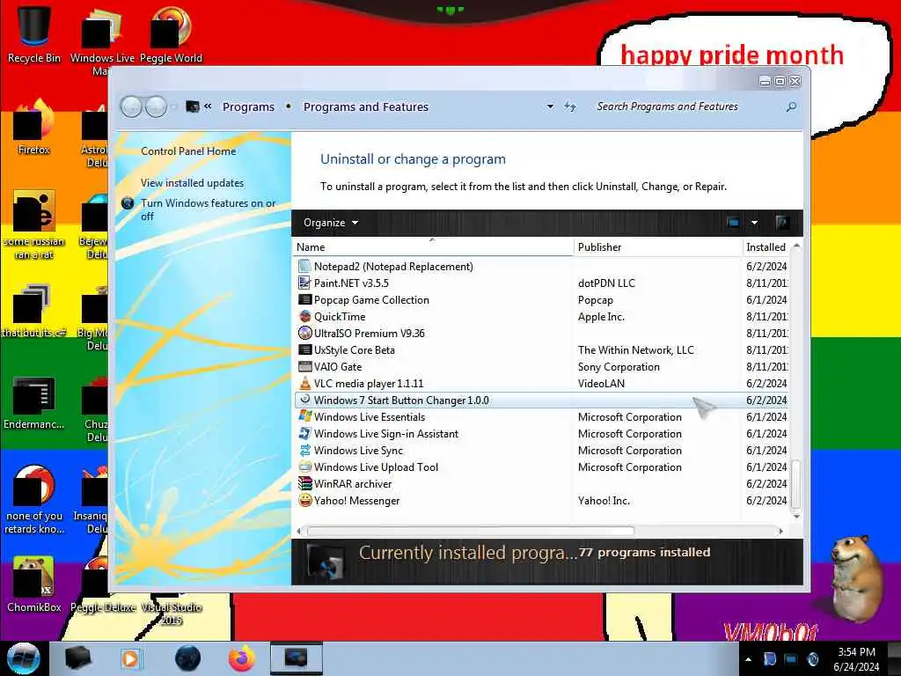This screenshot has width=901, height=676.
Task: Open media player taskbar icon
Action: pyautogui.click(x=131, y=658)
